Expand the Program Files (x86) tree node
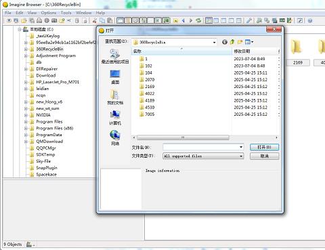325x250 pixels. 26,128
